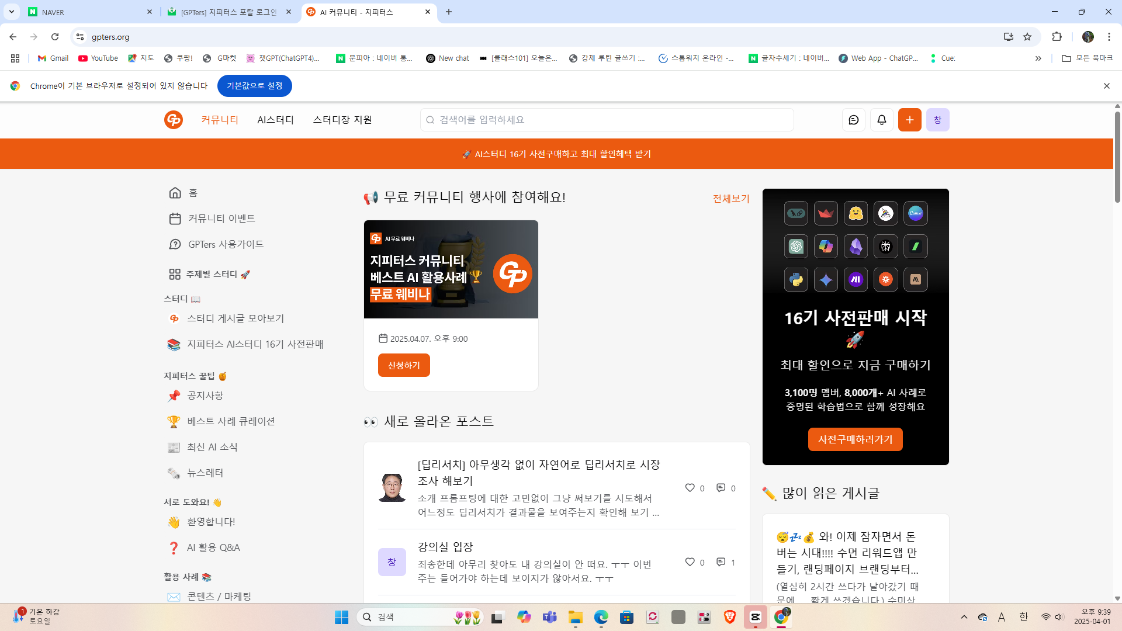Click the GPTers logo in site header

[174, 120]
